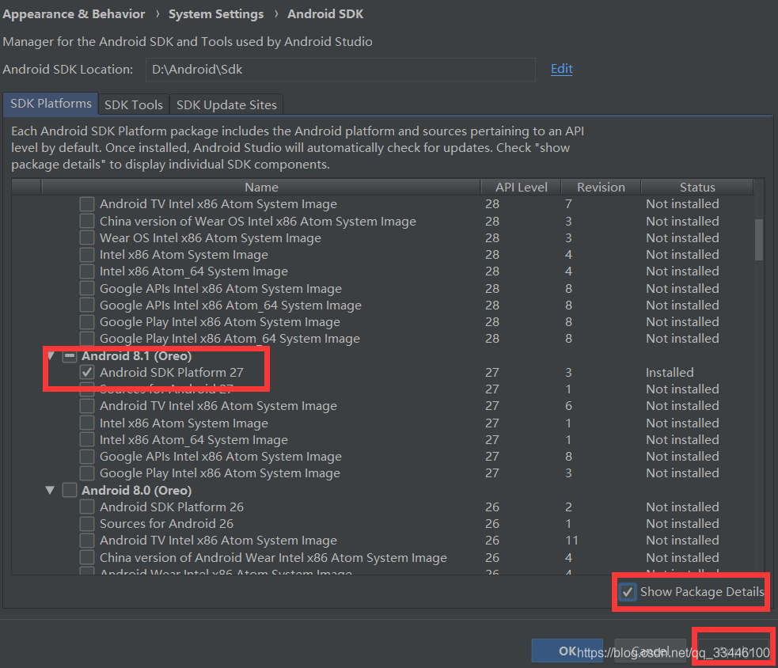This screenshot has width=778, height=668.
Task: Click the package list vertical scrollbar thumb
Action: point(759,240)
